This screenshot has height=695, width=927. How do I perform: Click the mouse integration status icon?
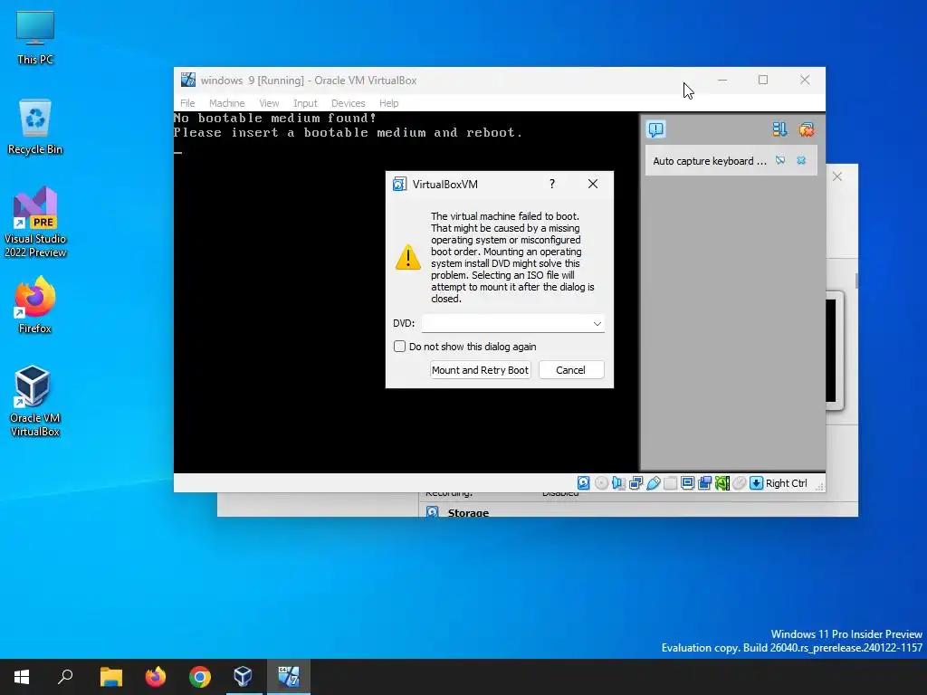[x=739, y=483]
